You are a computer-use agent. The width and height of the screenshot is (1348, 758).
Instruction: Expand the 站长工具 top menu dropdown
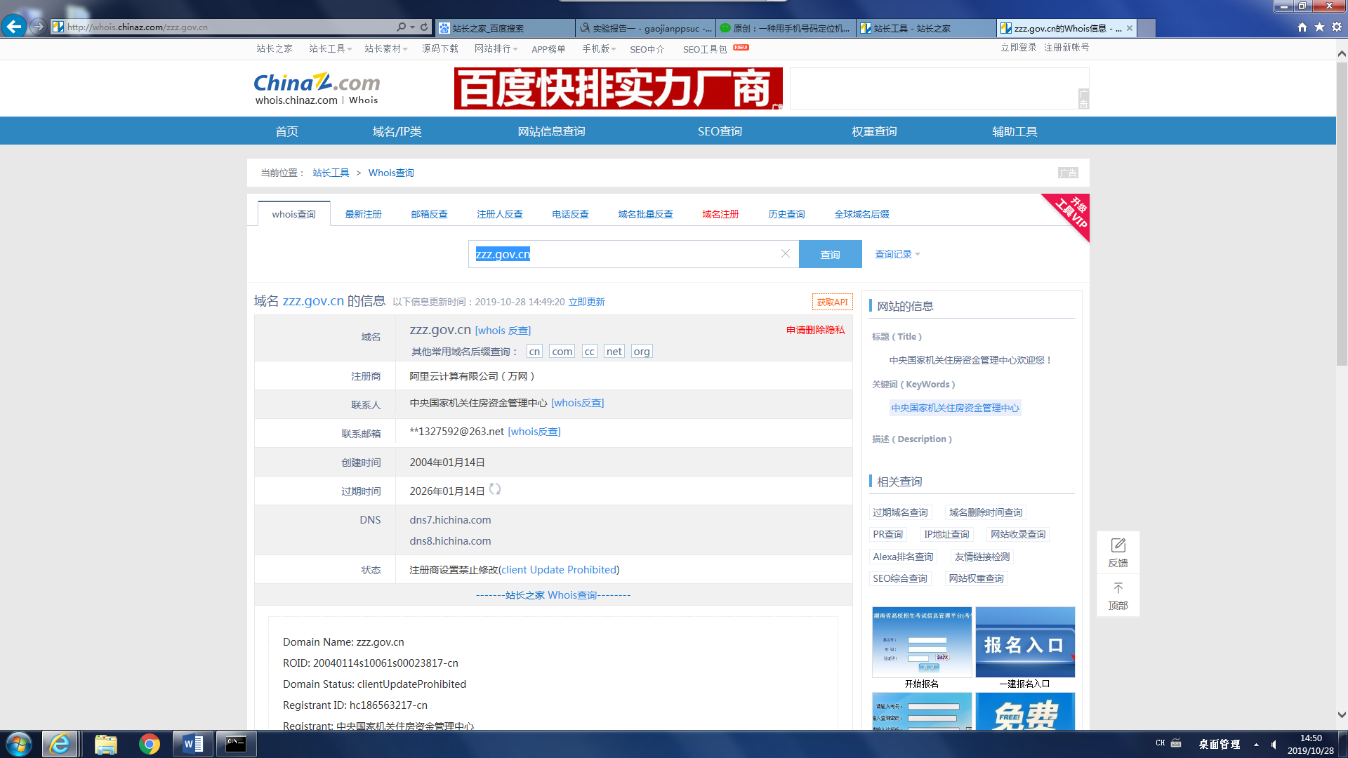click(330, 48)
